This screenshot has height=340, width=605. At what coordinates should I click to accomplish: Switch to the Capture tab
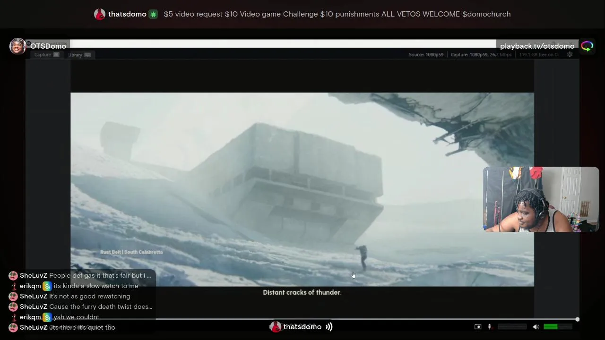coord(46,55)
